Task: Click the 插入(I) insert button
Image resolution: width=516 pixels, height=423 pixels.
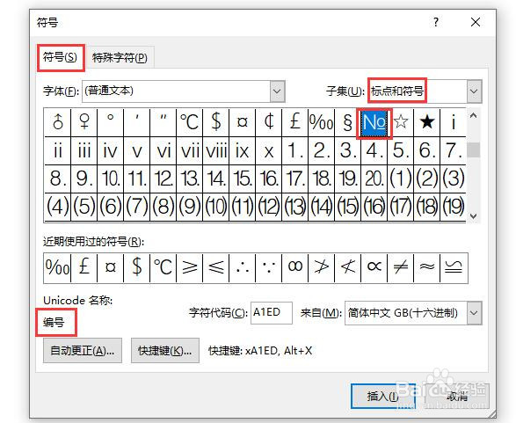Action: point(383,396)
